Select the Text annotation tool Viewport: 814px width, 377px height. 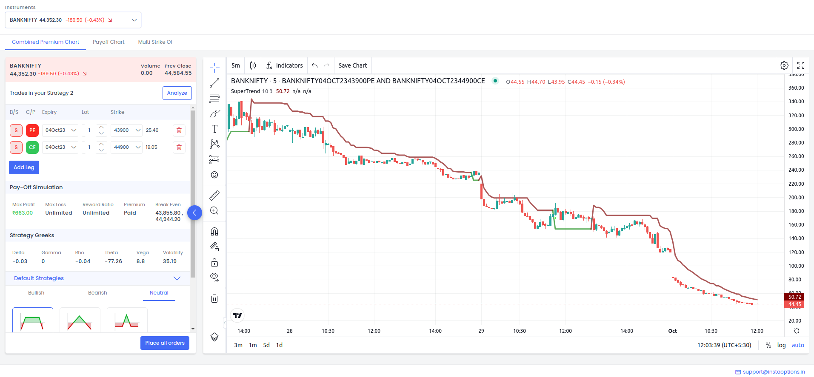click(214, 129)
